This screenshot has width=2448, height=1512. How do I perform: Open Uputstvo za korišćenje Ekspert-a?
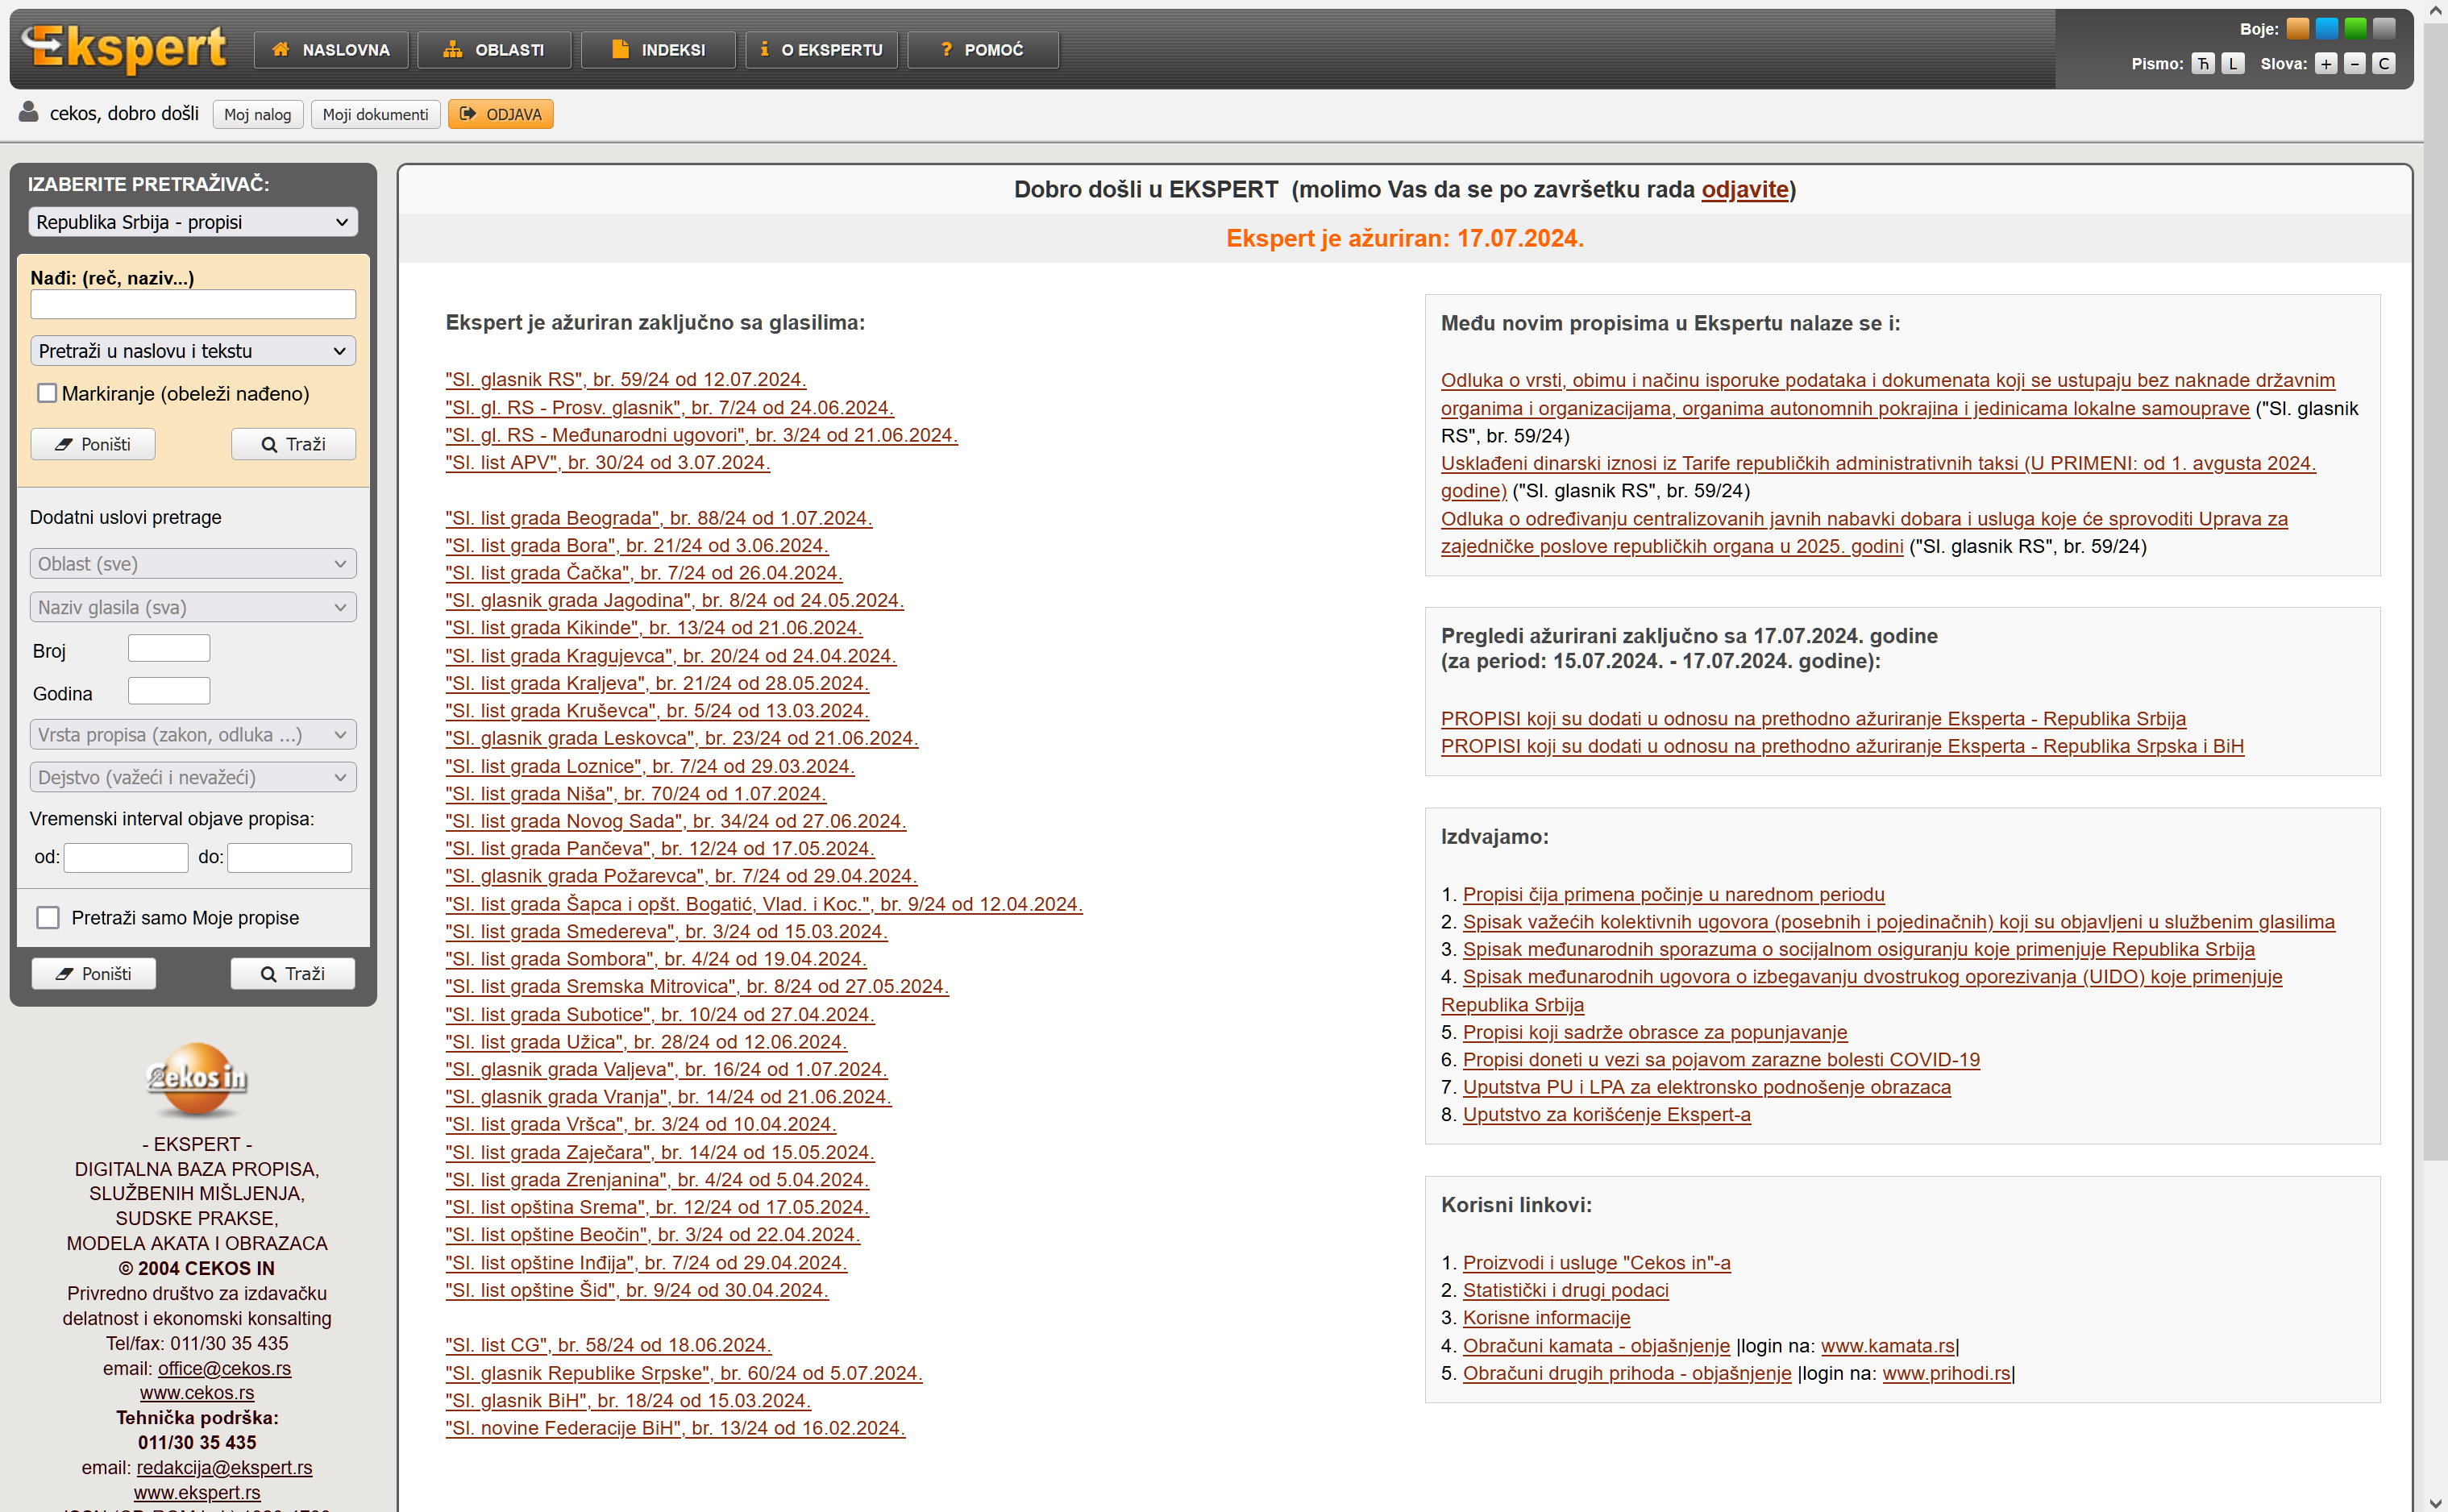point(1607,1114)
